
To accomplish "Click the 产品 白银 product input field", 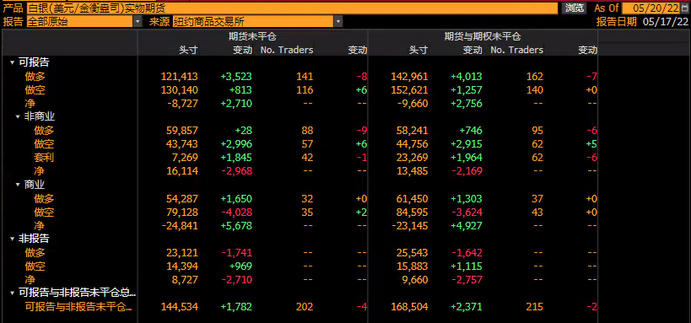I will [x=292, y=8].
